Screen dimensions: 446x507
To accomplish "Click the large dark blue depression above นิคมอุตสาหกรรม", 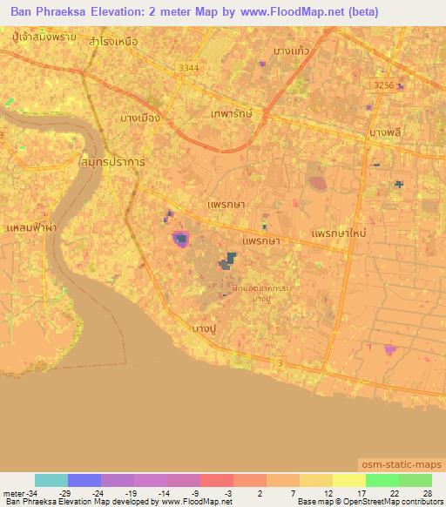I will tap(227, 261).
